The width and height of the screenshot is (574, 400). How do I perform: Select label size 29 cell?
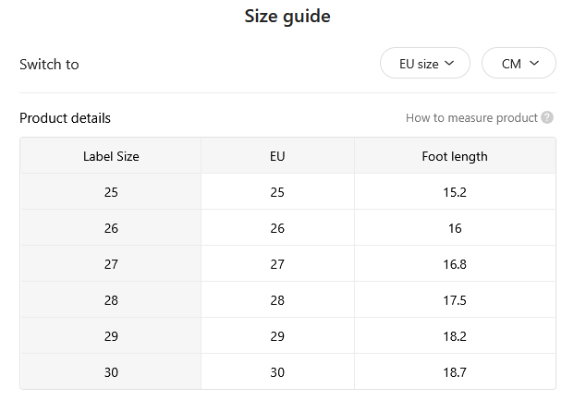(111, 335)
